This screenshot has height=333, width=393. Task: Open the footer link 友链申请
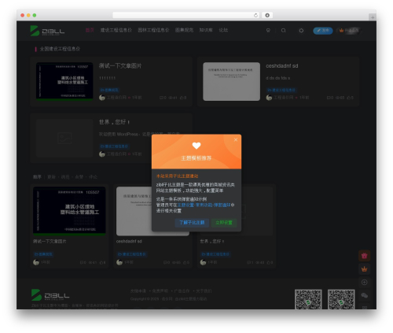[138, 291]
